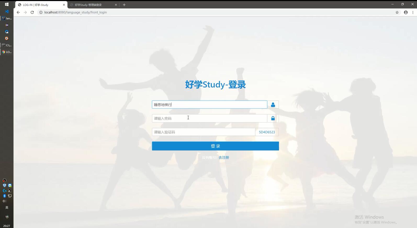Image resolution: width=417 pixels, height=228 pixels.
Task: Switch to the command prompt C:\ window
Action: [x=7, y=45]
